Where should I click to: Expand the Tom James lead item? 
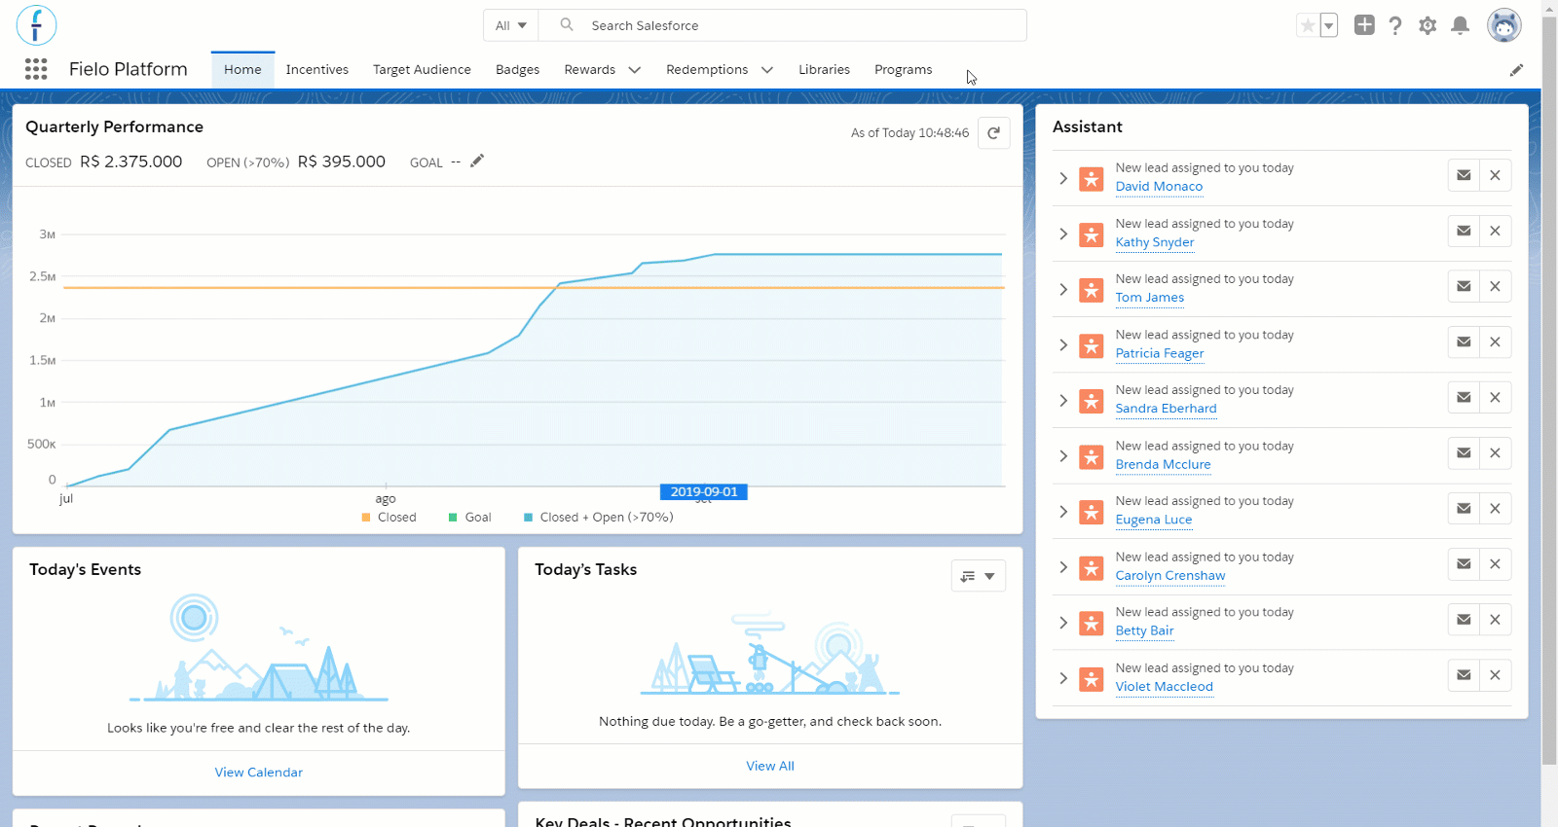pyautogui.click(x=1063, y=289)
